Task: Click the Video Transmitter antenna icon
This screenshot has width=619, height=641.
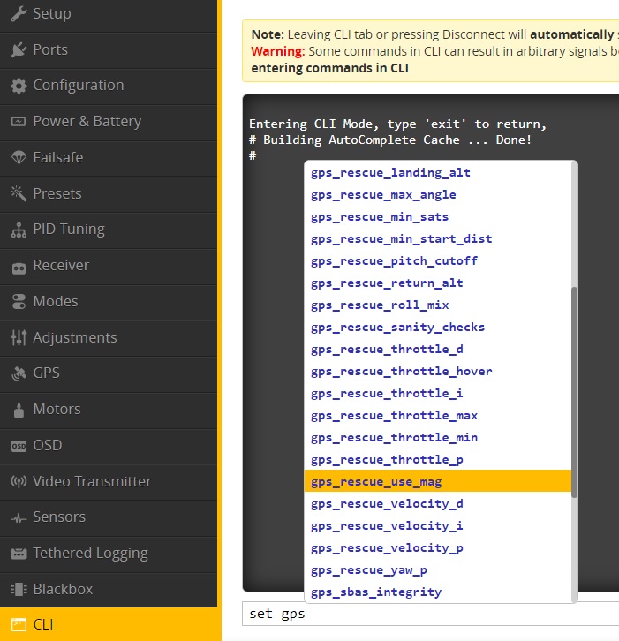Action: (x=19, y=482)
